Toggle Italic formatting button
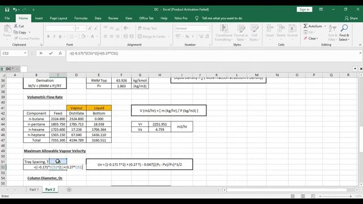 [54, 36]
